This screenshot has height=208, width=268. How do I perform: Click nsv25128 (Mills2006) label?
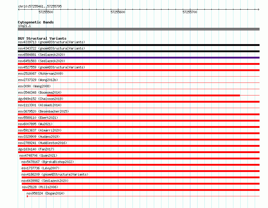[40, 187]
